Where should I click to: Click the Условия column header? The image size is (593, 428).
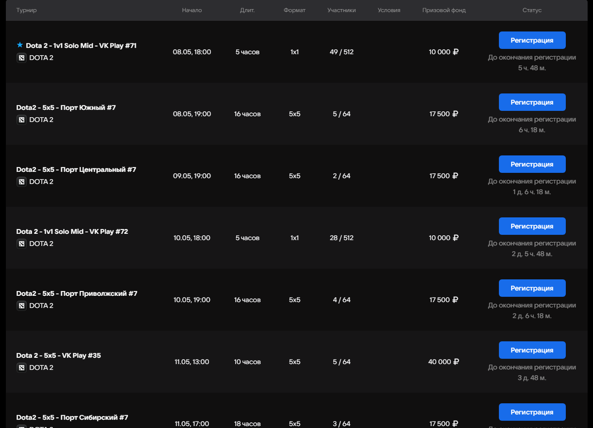pyautogui.click(x=389, y=10)
